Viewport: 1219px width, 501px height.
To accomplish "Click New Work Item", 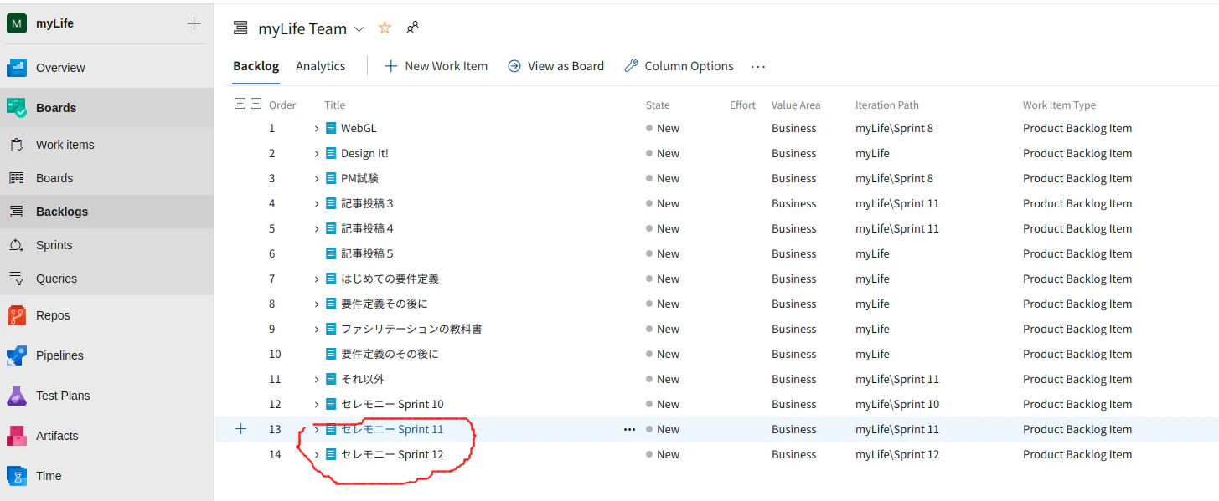I will [x=436, y=66].
